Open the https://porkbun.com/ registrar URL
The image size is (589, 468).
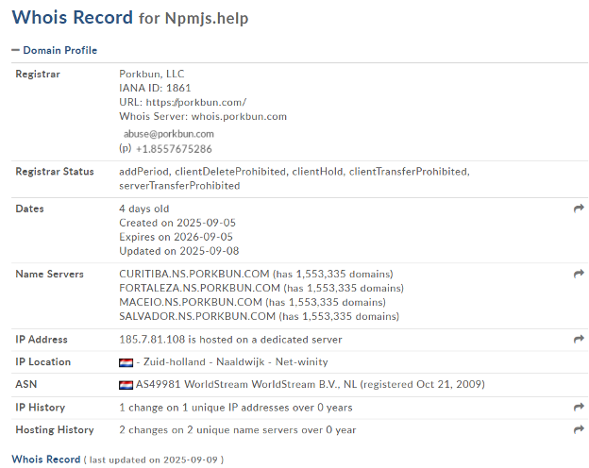(x=196, y=102)
